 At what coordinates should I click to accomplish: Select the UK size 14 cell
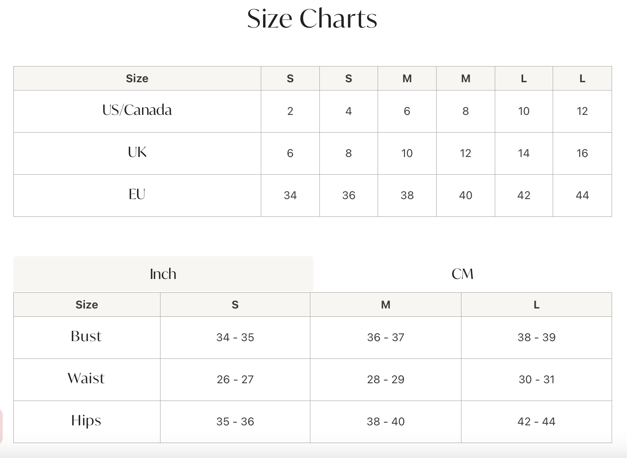click(524, 153)
